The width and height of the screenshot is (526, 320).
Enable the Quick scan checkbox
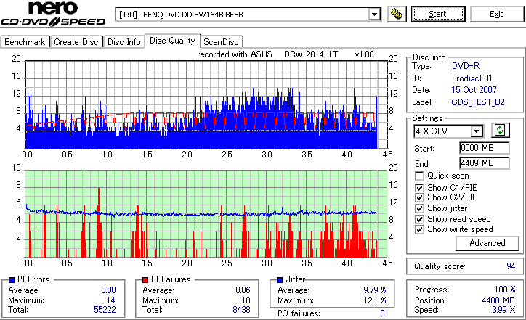419,176
